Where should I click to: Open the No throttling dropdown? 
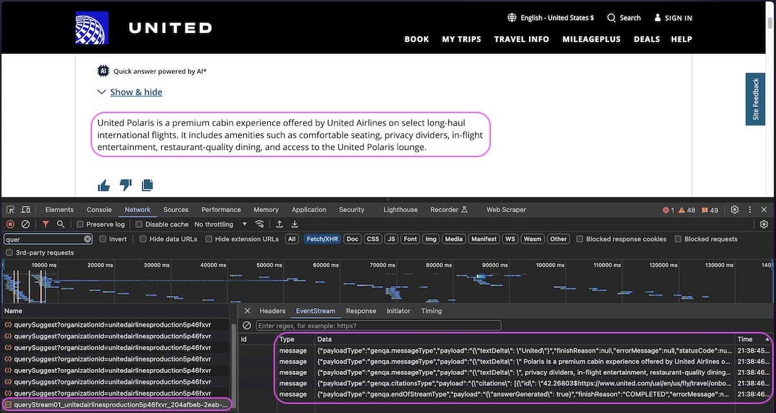(221, 224)
